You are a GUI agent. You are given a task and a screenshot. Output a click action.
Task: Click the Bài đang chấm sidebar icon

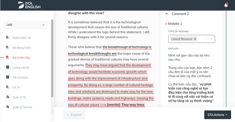tap(8, 48)
